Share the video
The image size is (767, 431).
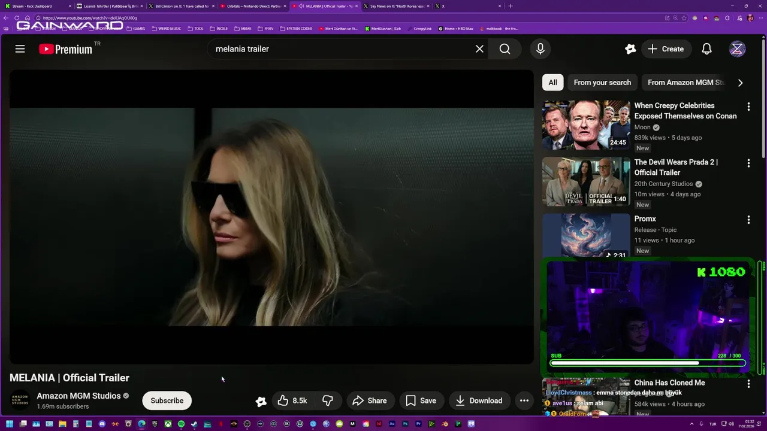click(370, 400)
